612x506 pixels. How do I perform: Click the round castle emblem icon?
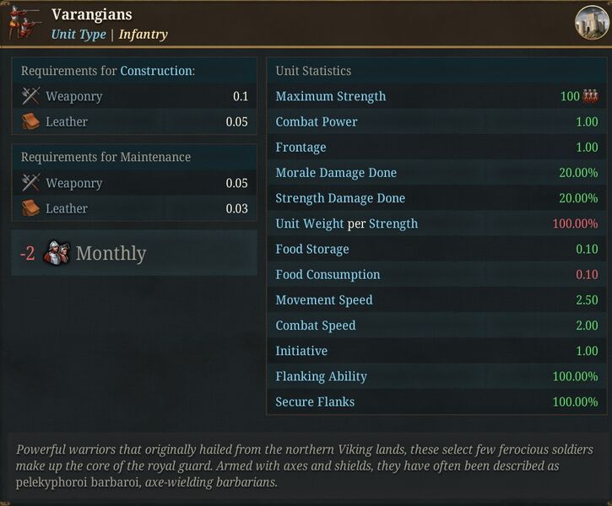[x=592, y=23]
